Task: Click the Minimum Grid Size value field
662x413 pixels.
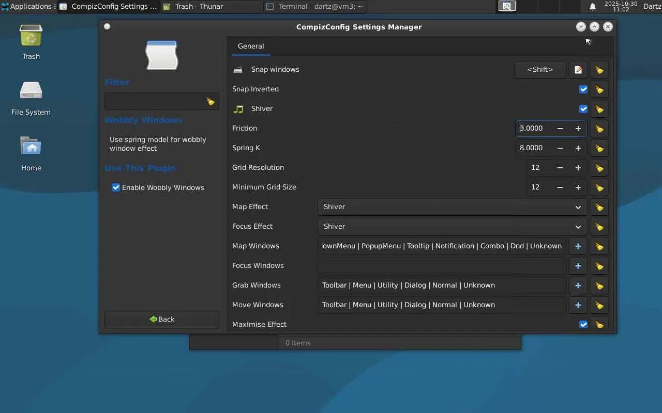Action: coord(539,187)
